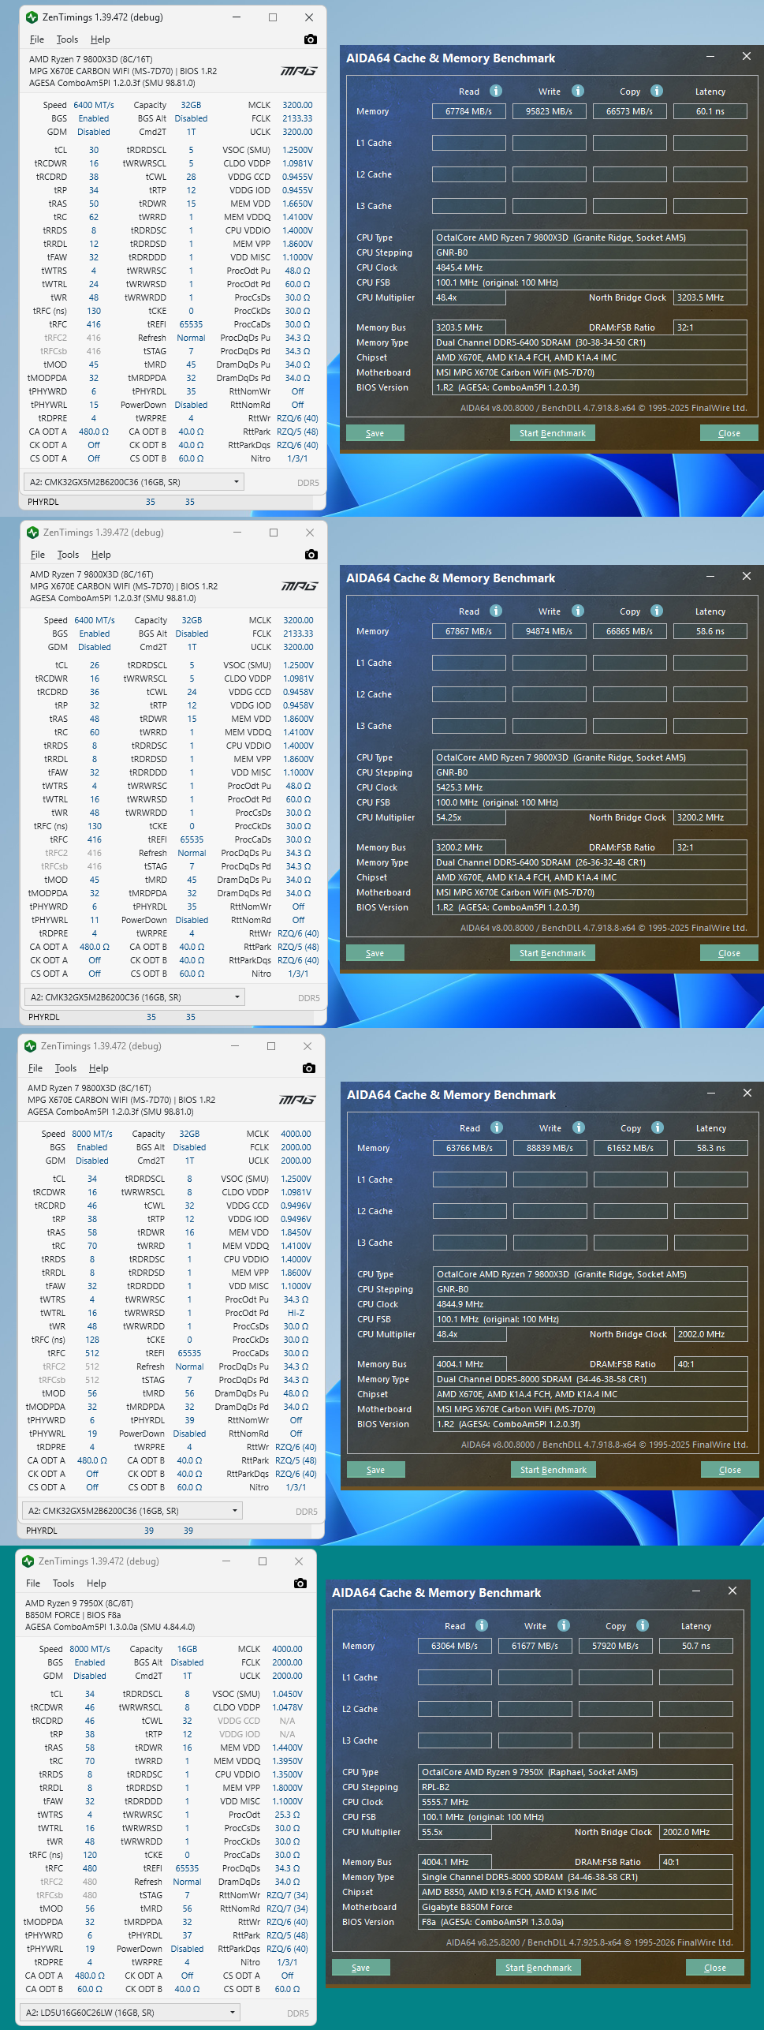Click Start Benchmark in AIDA64 with 58.3 ns latency
Image resolution: width=764 pixels, height=2030 pixels.
click(553, 1470)
